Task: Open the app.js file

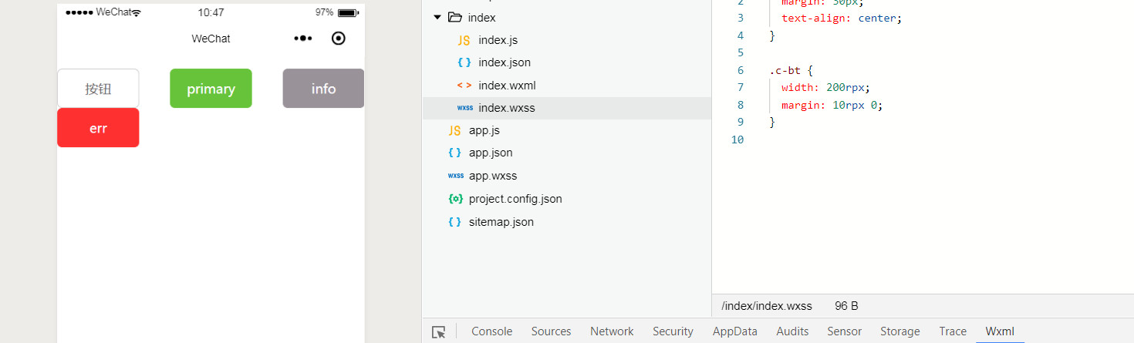Action: (x=484, y=130)
